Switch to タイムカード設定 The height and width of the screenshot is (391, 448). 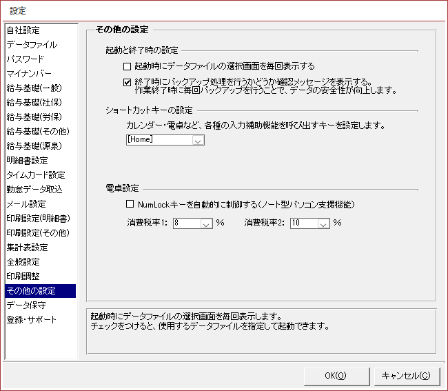pyautogui.click(x=36, y=175)
